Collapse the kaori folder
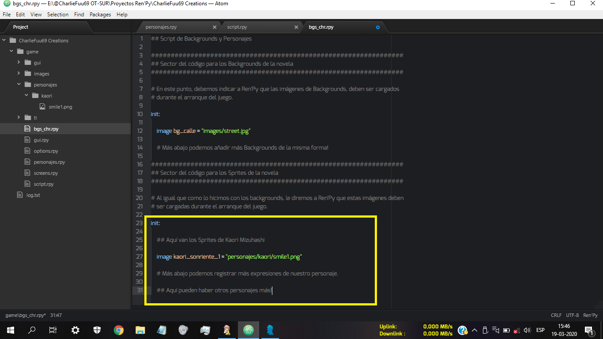 click(x=27, y=96)
